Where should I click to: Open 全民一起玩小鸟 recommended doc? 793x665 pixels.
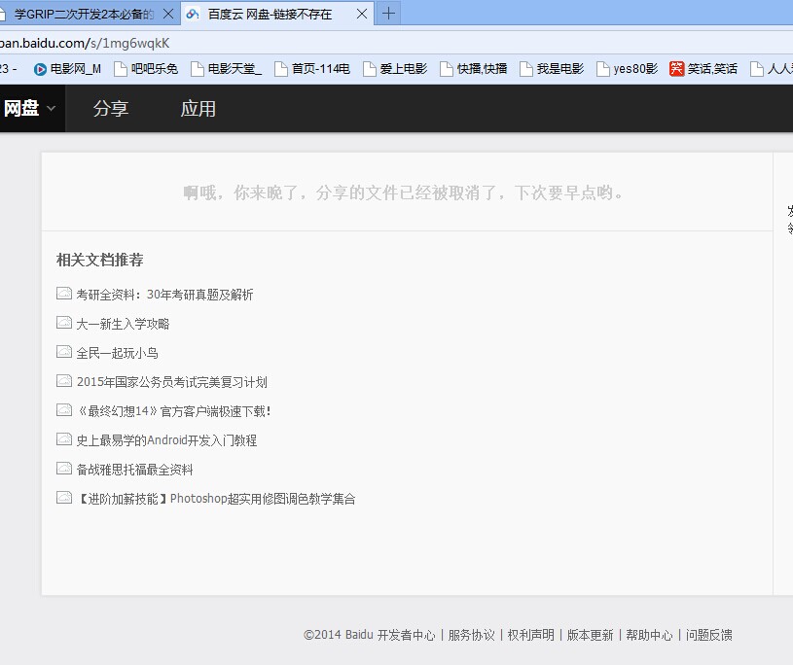tap(117, 353)
